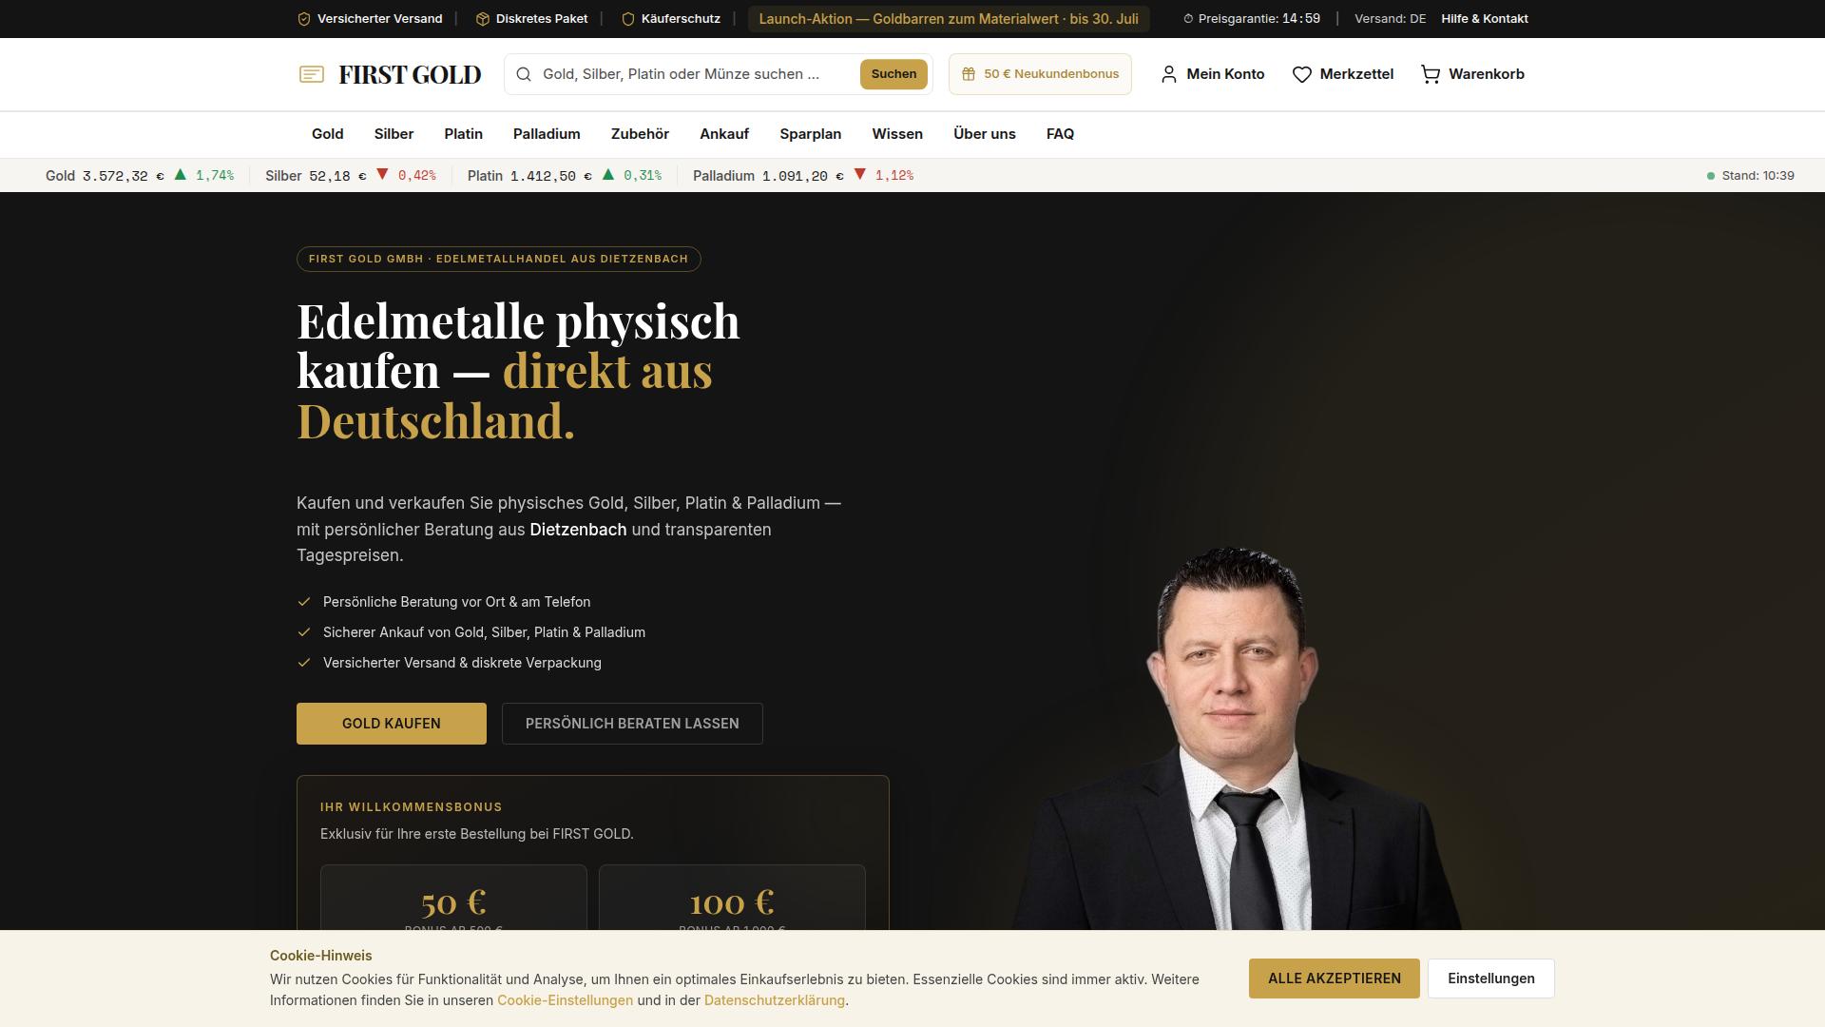This screenshot has width=1825, height=1027.
Task: Click the FIRST GOLD GMBH Dietzenbach badge
Action: pos(498,259)
